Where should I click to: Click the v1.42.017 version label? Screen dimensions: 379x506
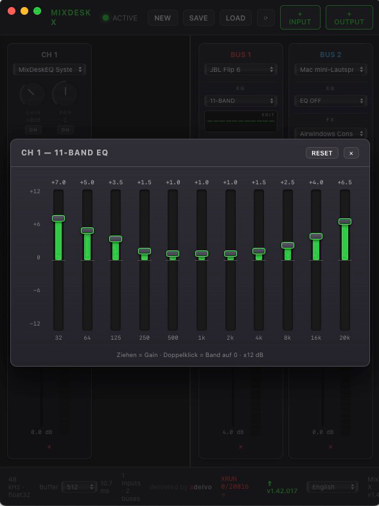[x=282, y=491]
